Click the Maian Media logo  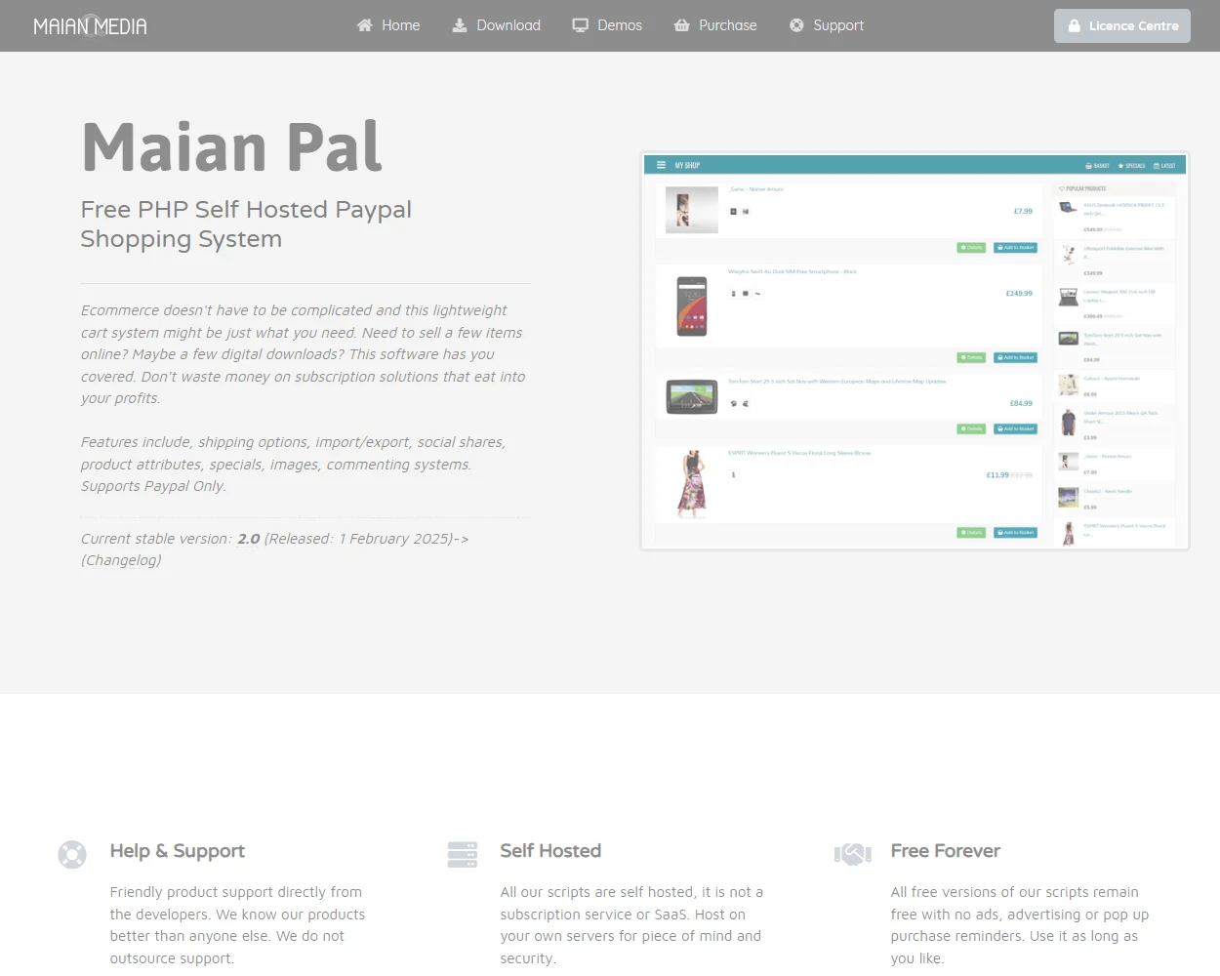pos(90,25)
